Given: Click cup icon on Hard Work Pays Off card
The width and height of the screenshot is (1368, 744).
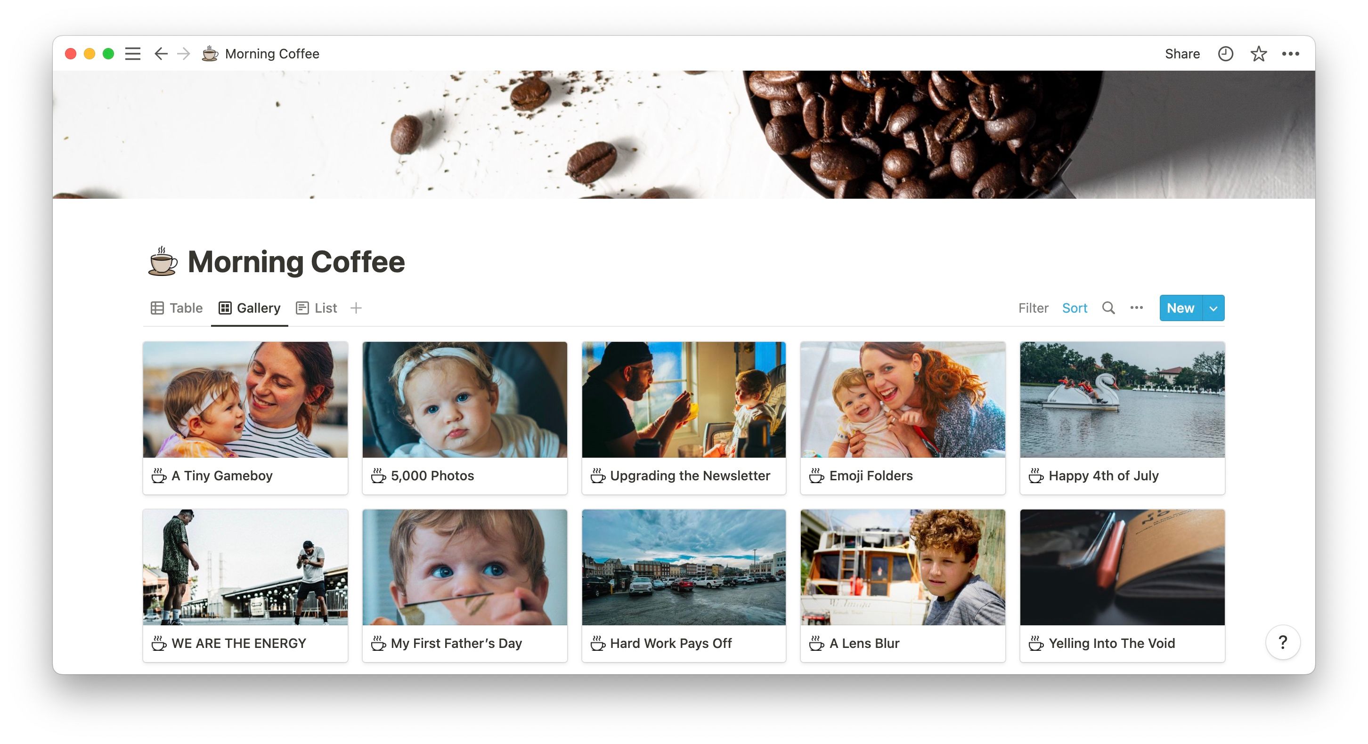Looking at the screenshot, I should pyautogui.click(x=597, y=643).
